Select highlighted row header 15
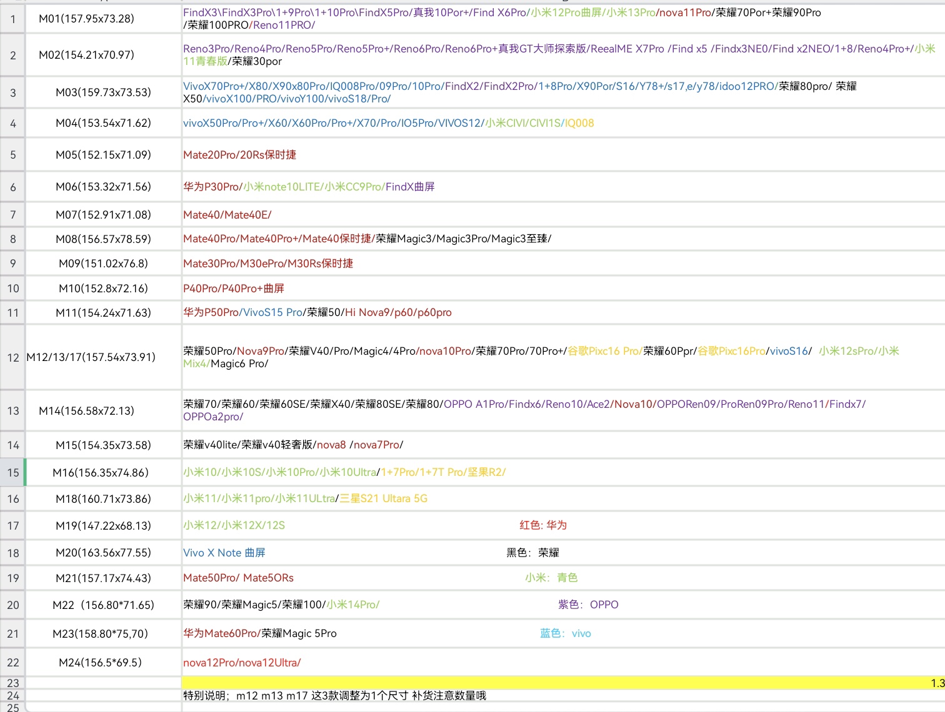Image resolution: width=945 pixels, height=712 pixels. [12, 473]
